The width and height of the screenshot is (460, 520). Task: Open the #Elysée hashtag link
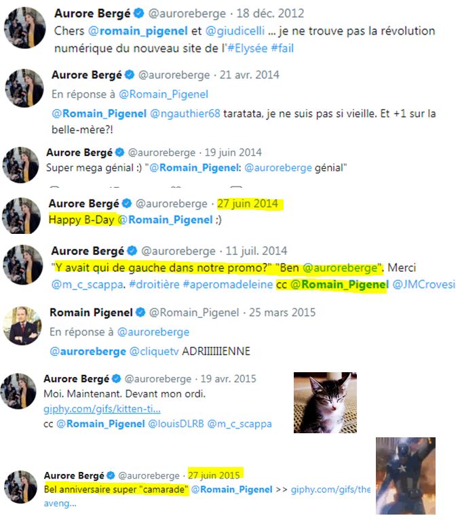(247, 48)
